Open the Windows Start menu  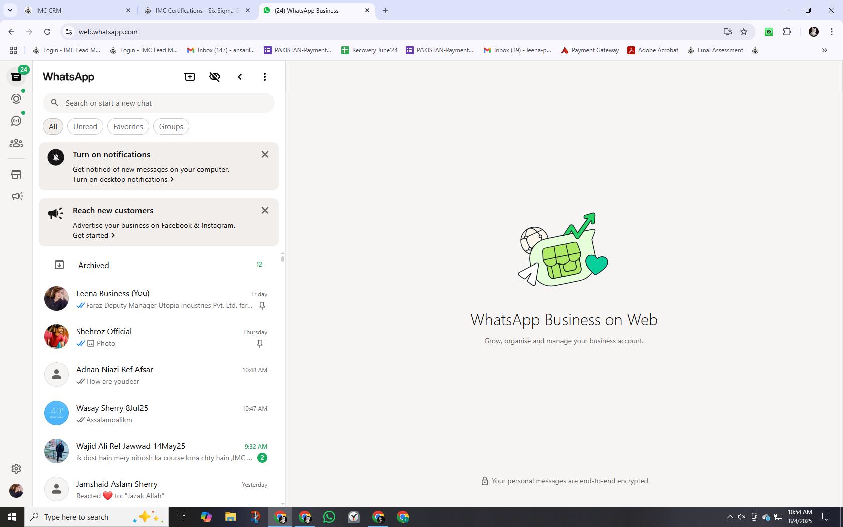click(12, 517)
